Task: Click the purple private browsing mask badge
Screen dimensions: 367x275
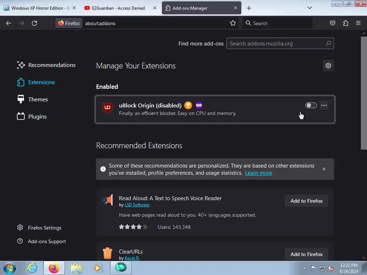Action: [x=199, y=105]
